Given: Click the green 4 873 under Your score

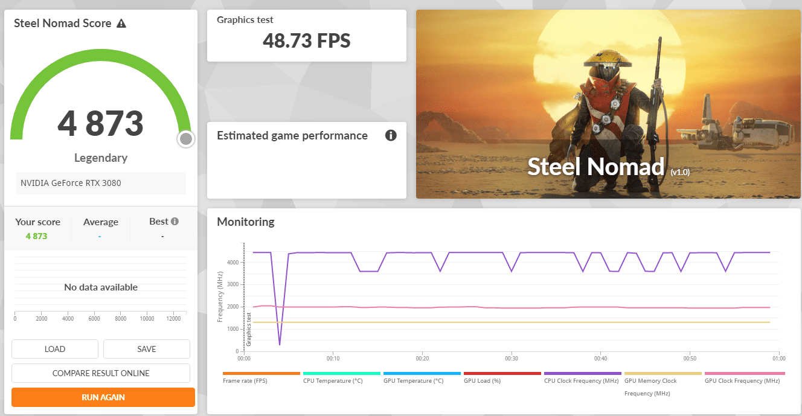Looking at the screenshot, I should coord(36,236).
